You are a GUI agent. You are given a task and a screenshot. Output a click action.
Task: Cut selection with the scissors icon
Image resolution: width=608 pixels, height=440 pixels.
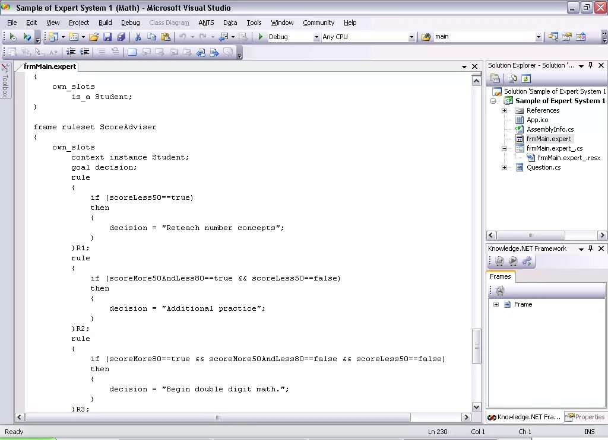pos(138,37)
